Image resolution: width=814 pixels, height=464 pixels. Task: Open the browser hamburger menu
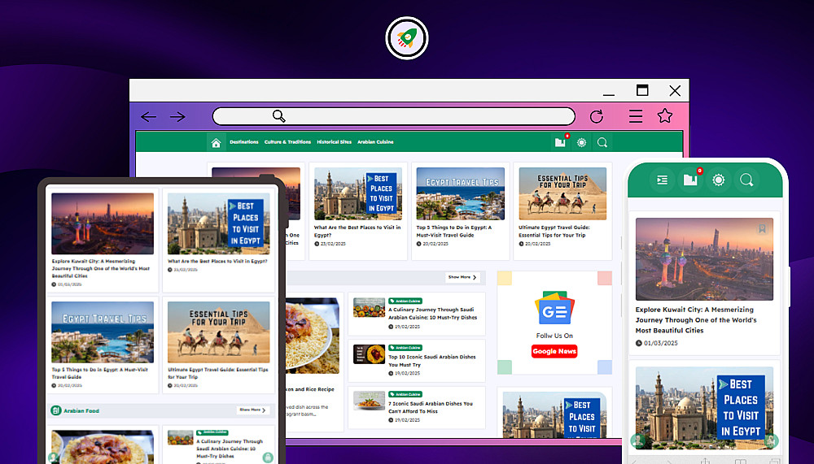[x=636, y=116]
